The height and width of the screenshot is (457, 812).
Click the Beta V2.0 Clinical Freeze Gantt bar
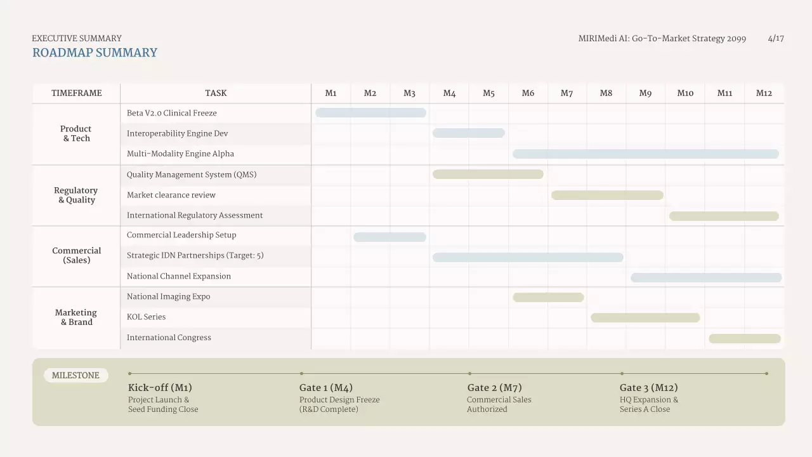point(370,113)
